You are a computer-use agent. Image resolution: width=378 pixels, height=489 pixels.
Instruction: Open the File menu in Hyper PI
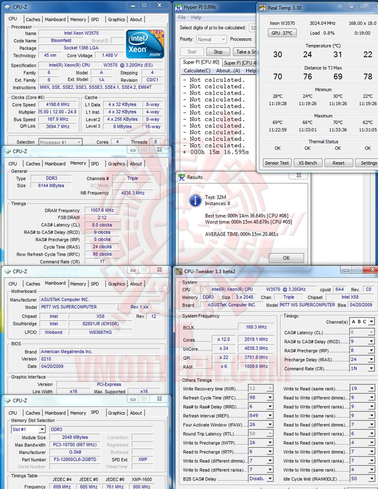[x=182, y=17]
